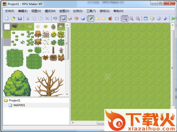
Task: Select the Flood Fill bucket tool
Action: 110,18
